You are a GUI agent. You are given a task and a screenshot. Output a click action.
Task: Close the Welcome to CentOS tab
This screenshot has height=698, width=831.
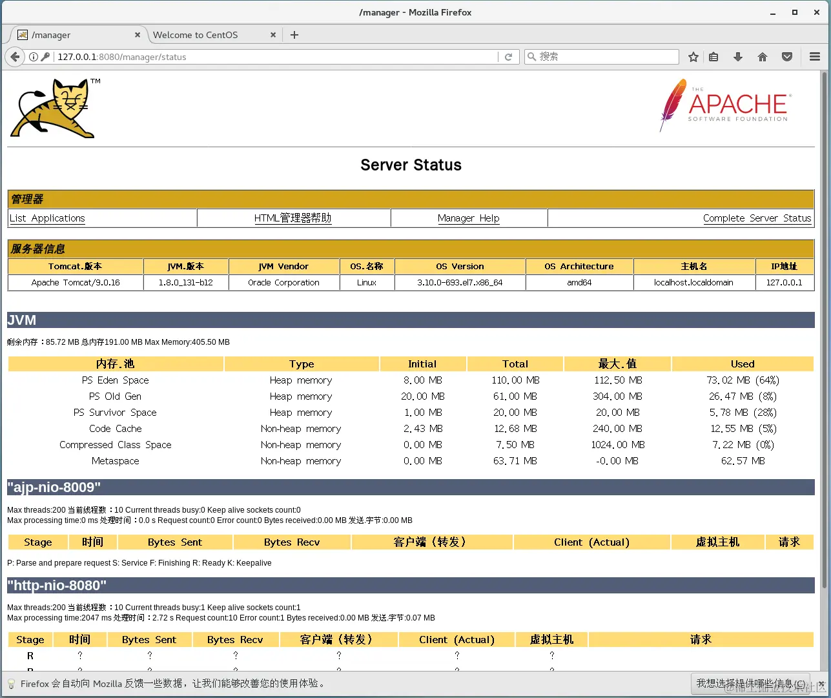tap(273, 35)
